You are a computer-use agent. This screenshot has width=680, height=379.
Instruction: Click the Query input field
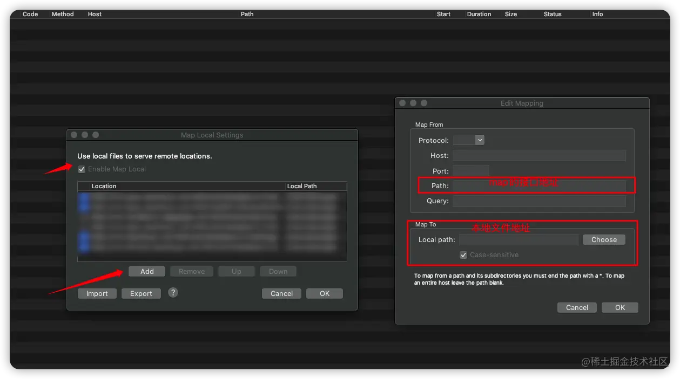539,201
